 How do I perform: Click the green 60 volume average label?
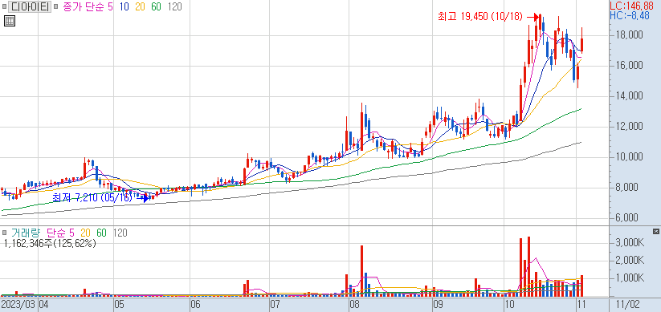tap(101, 233)
